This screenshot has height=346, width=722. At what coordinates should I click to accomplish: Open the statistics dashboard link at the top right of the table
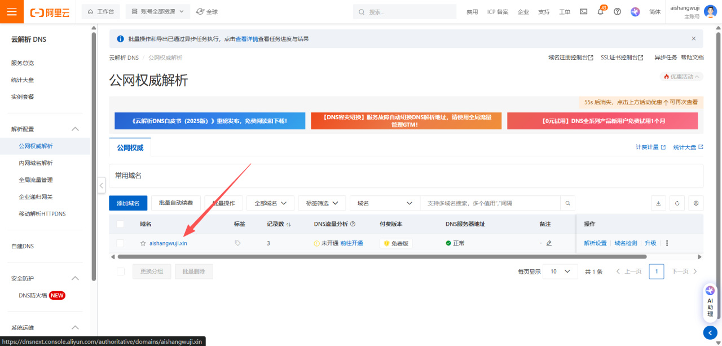pyautogui.click(x=688, y=147)
